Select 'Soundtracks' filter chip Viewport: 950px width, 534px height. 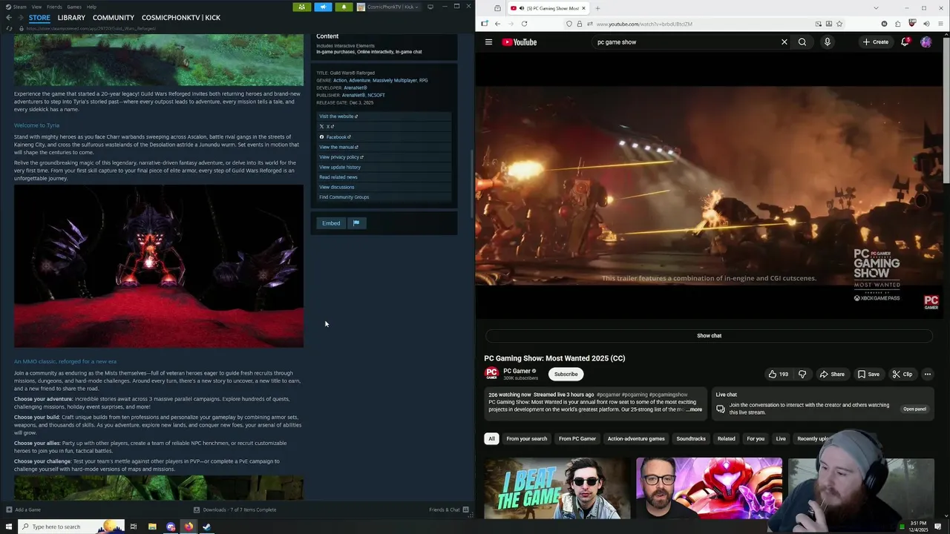pos(691,439)
